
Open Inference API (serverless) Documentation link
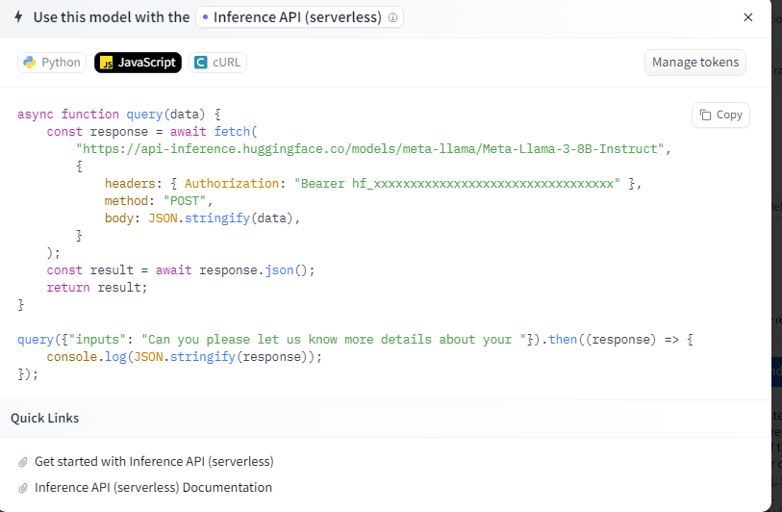click(153, 488)
